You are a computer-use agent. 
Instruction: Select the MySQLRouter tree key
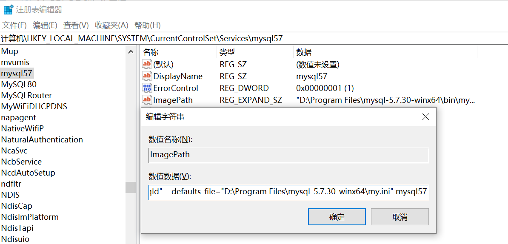(x=26, y=96)
